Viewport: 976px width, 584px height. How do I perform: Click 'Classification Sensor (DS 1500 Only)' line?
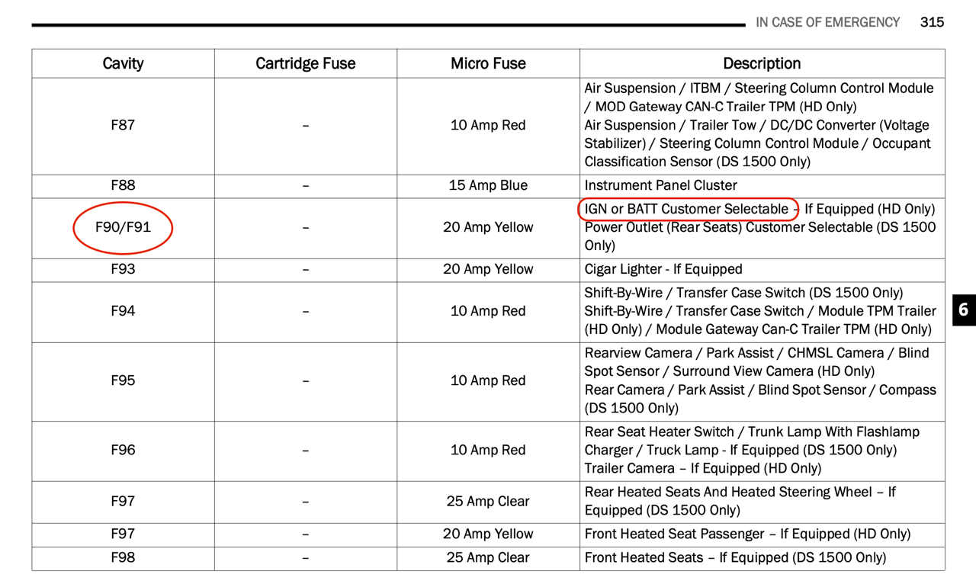pyautogui.click(x=698, y=162)
